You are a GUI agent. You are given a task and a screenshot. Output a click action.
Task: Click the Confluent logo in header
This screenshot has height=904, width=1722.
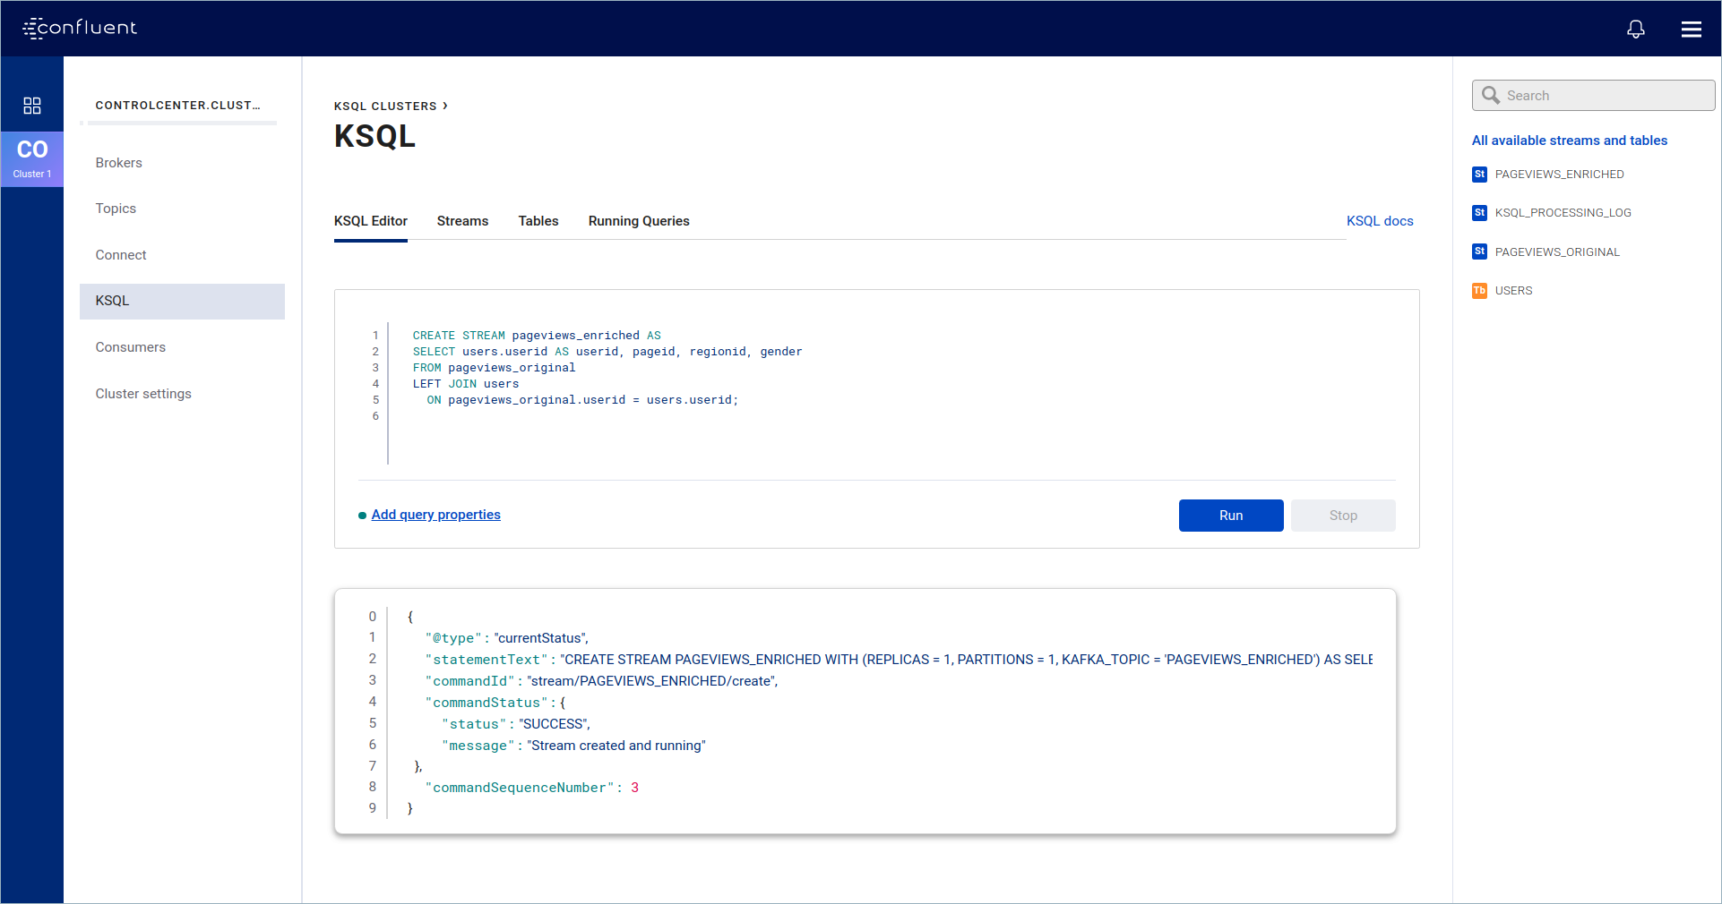(x=80, y=28)
